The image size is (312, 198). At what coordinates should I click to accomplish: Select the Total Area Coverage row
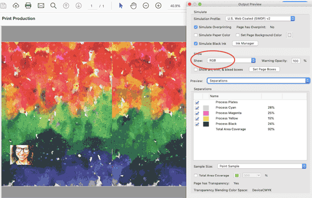[x=250, y=129]
